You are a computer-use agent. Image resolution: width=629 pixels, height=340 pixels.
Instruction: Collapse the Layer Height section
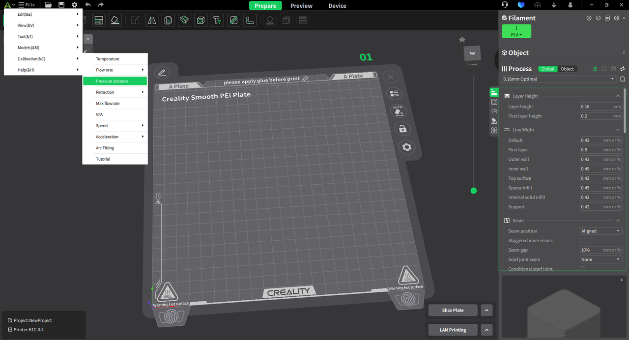(618, 96)
